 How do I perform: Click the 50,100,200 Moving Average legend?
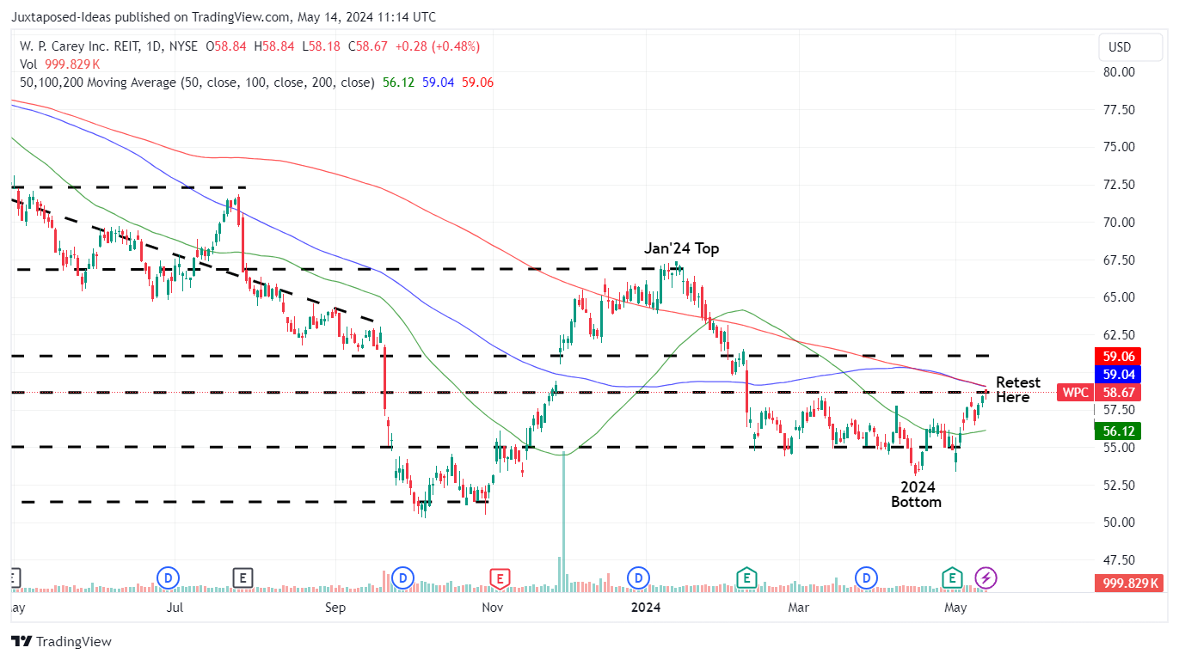(197, 82)
